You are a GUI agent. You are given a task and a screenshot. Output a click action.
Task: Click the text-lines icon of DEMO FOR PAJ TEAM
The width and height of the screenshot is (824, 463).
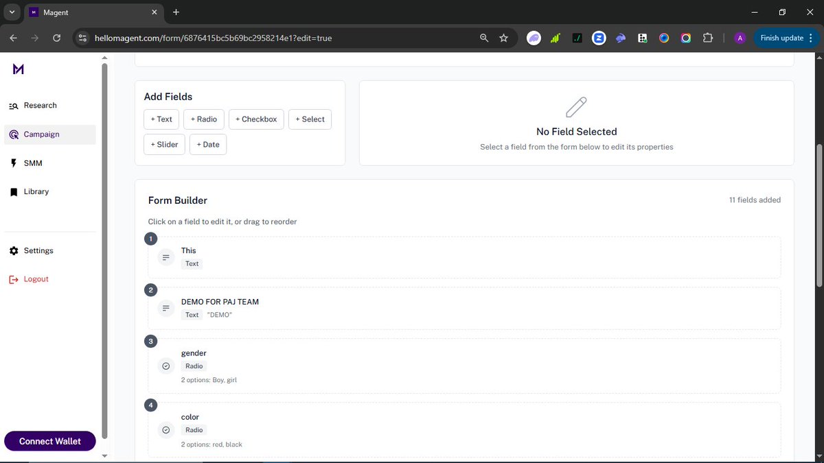point(165,309)
